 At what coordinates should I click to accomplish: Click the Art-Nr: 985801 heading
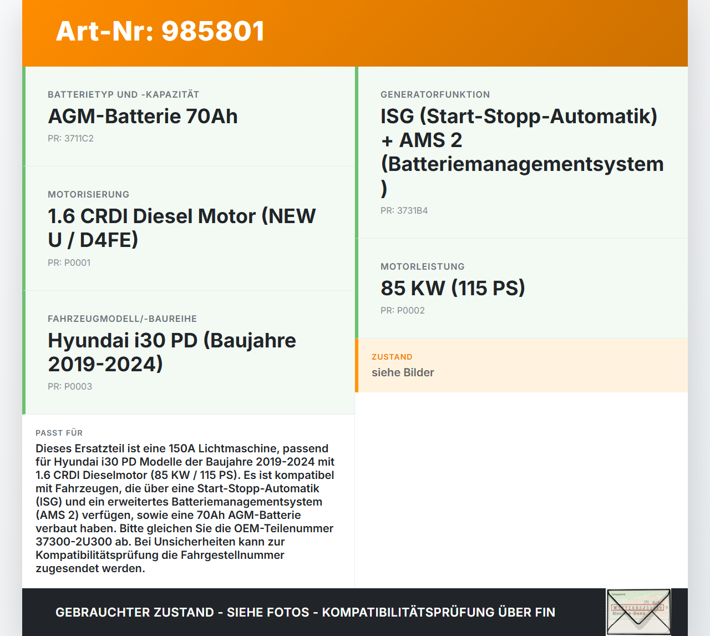[x=160, y=31]
